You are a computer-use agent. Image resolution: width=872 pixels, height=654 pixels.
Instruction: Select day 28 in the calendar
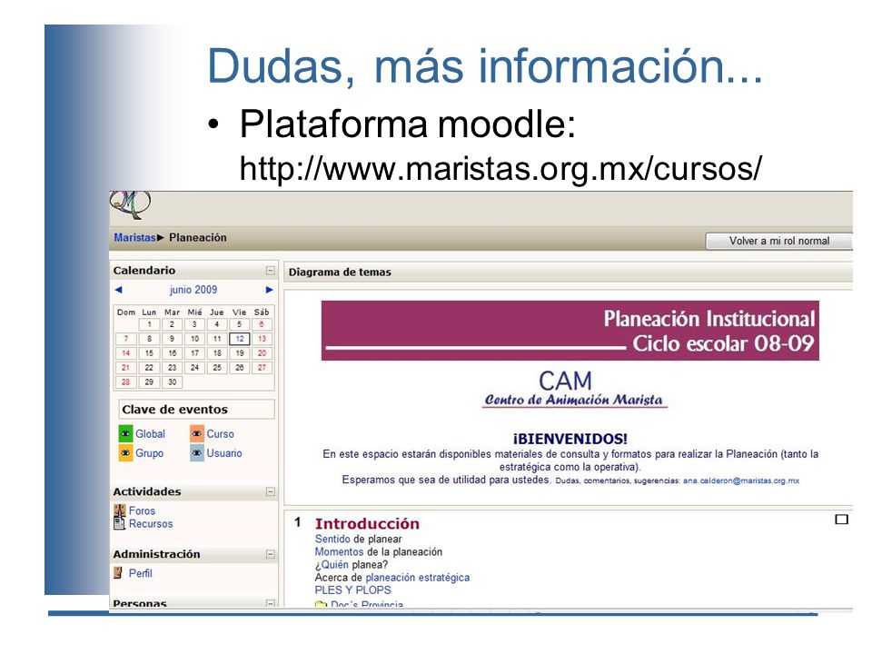(126, 382)
